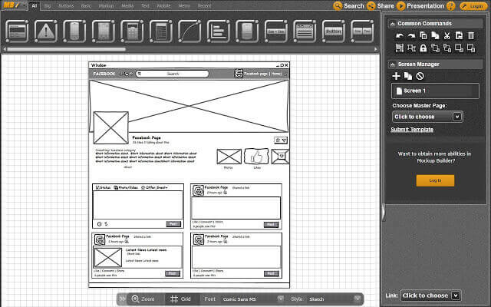Pick the breadcrumb label widget

[x=276, y=31]
